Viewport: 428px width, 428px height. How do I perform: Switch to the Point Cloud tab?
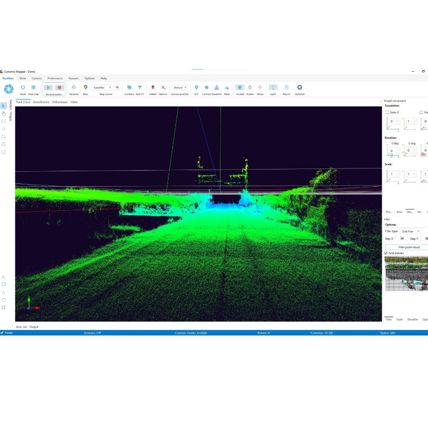[23, 102]
